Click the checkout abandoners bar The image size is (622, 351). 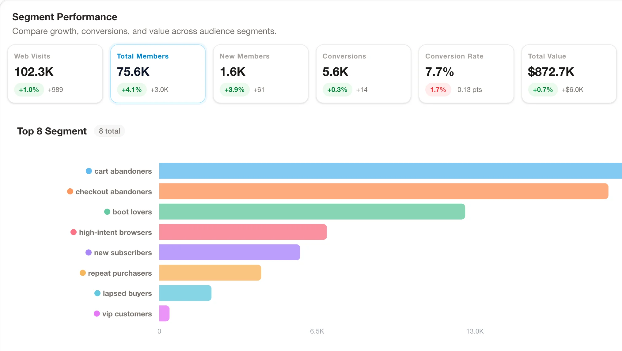tap(384, 191)
